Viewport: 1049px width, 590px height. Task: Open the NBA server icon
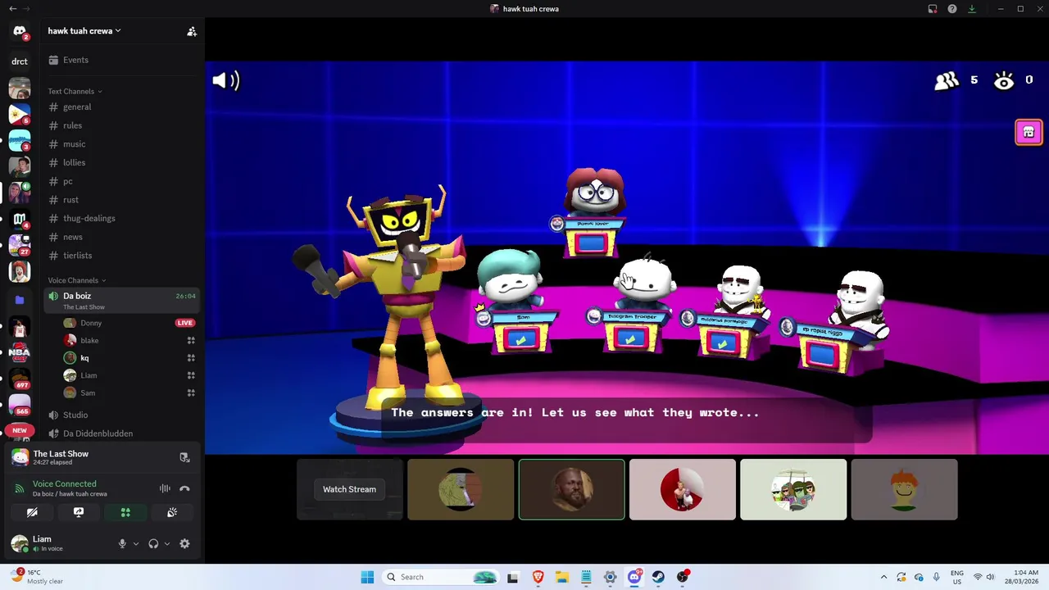tap(20, 352)
